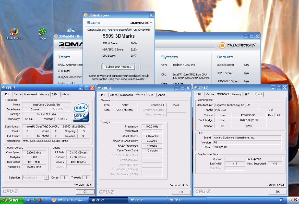
Task: Activate the third CPU-Z taskbar button
Action: tap(187, 200)
